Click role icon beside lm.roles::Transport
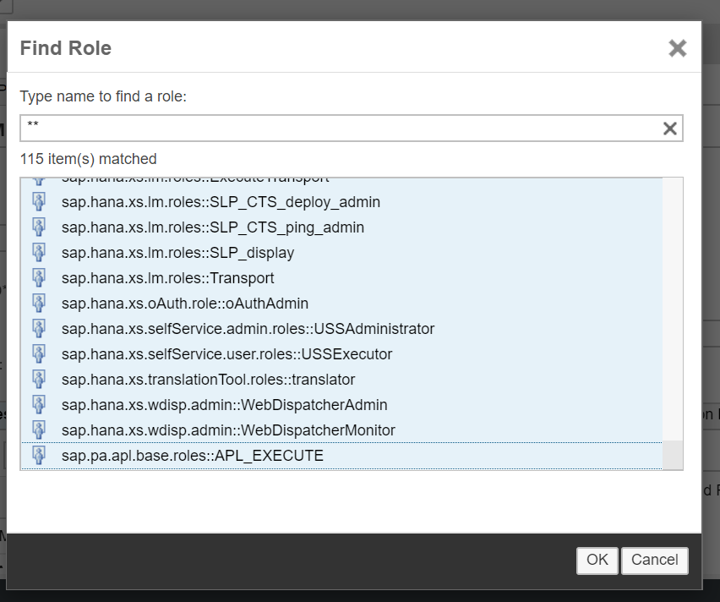 tap(39, 277)
